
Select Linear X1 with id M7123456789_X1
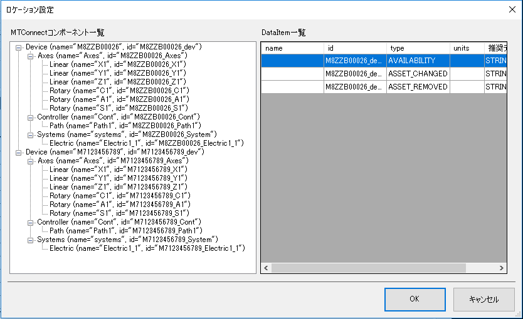119,170
